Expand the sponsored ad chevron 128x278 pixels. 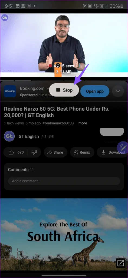pos(118,91)
